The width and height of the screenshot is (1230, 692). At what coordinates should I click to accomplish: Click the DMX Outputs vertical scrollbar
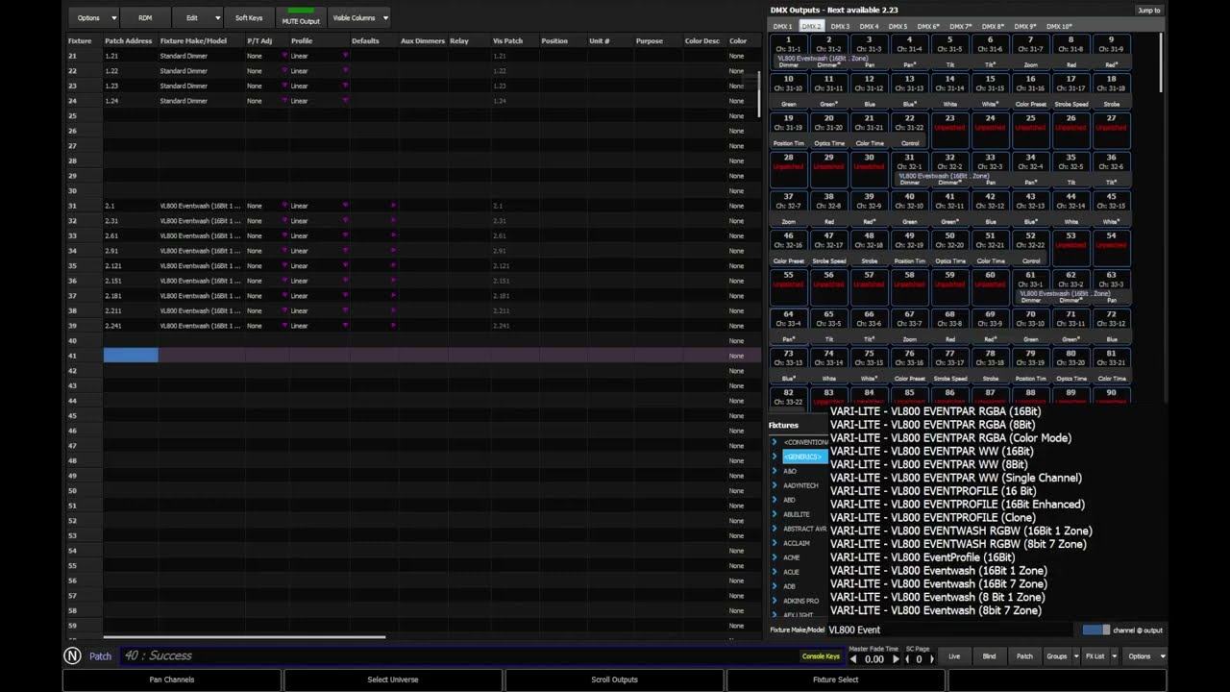[x=1162, y=62]
